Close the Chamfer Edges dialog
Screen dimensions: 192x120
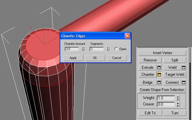tap(127, 36)
